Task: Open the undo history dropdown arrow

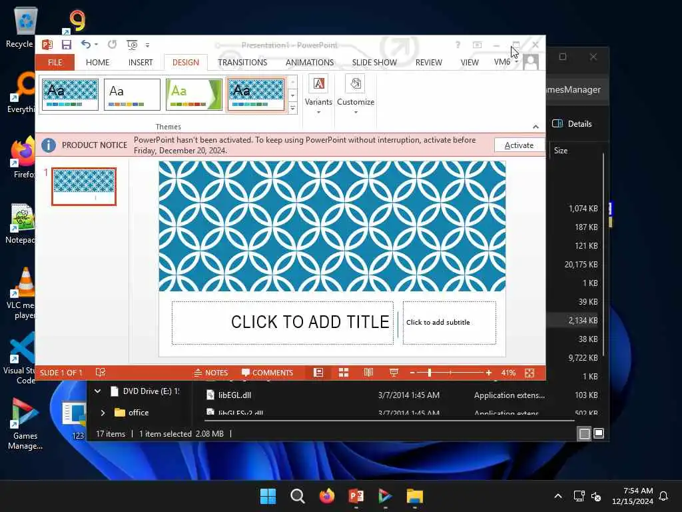Action: pos(96,45)
